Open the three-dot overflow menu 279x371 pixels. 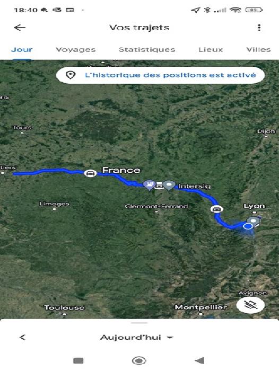(259, 28)
